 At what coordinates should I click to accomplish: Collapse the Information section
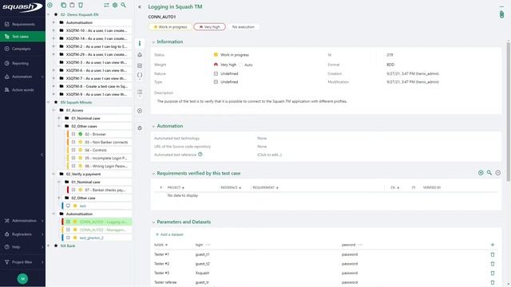153,42
